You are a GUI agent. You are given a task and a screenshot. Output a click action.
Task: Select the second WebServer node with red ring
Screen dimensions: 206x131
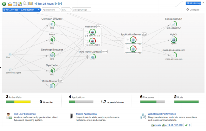pyautogui.click(x=92, y=41)
